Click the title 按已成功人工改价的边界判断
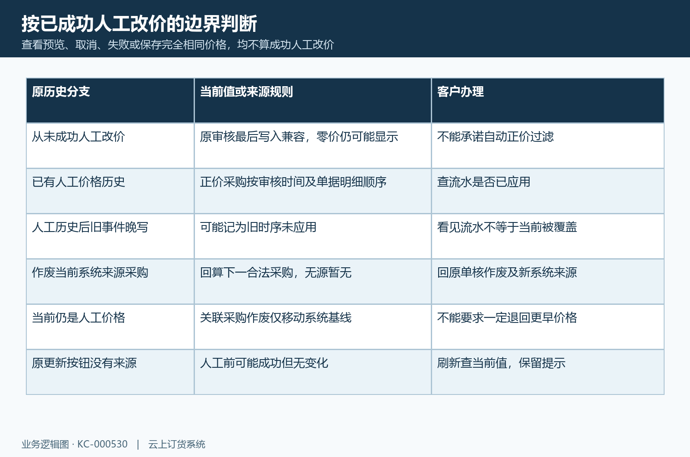Image resolution: width=690 pixels, height=457 pixels. (139, 23)
